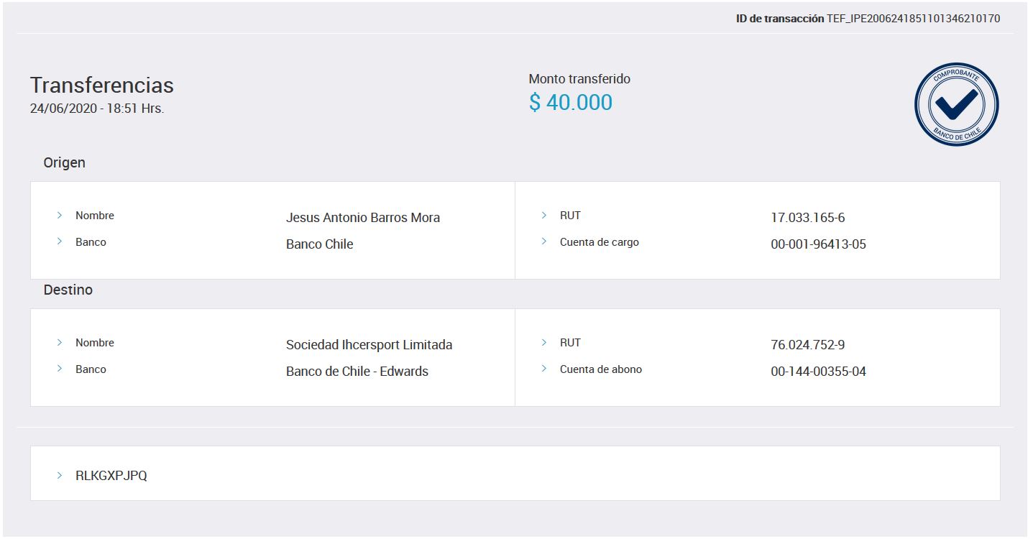Click the account number 00-144-00355-04
This screenshot has height=539, width=1033.
pos(819,372)
